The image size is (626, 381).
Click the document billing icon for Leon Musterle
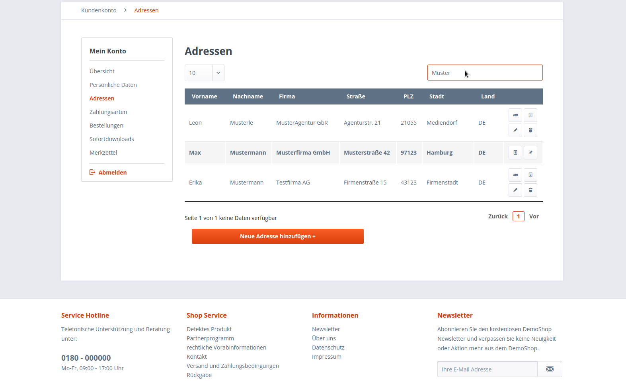pyautogui.click(x=530, y=115)
